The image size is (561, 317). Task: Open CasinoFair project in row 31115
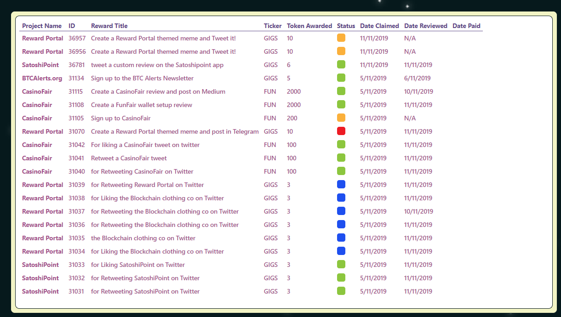click(x=37, y=91)
